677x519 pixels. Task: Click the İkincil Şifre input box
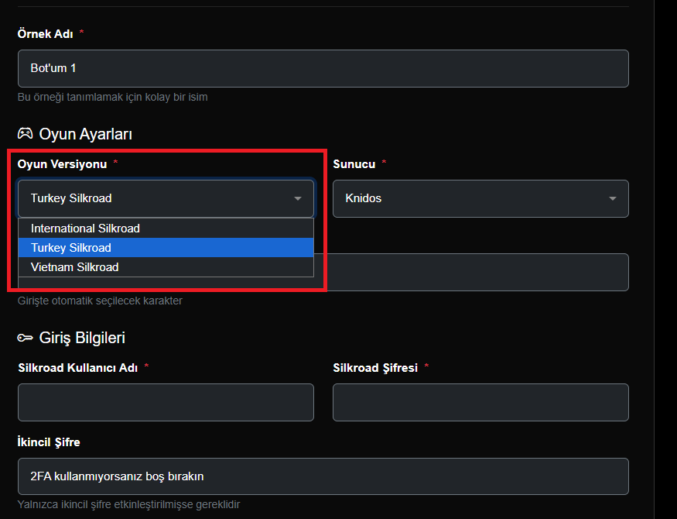(x=323, y=476)
